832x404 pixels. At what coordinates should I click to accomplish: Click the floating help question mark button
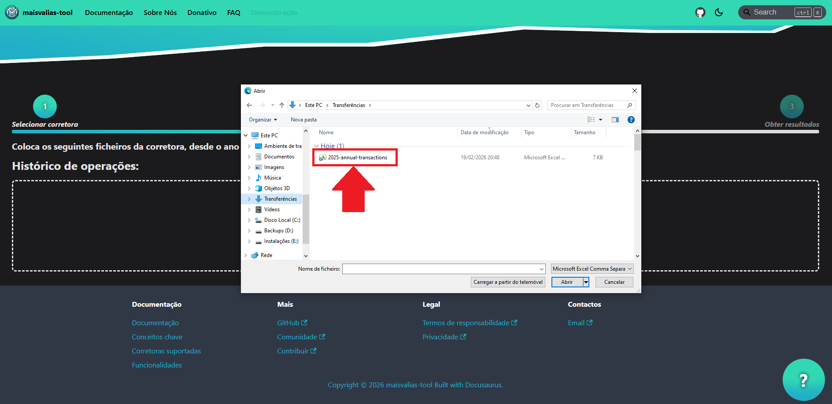(x=803, y=379)
